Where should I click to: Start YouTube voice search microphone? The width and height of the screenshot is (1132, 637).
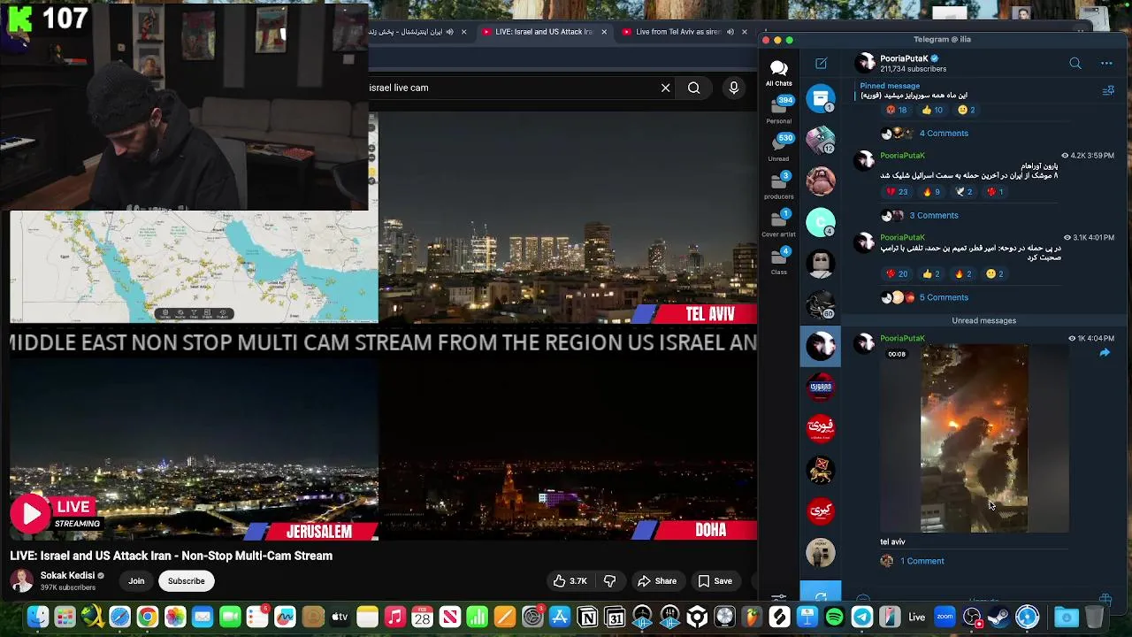pos(733,88)
